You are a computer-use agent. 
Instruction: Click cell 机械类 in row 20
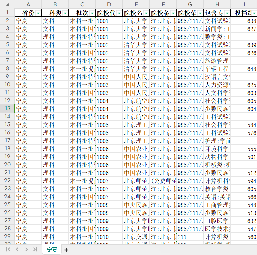click(x=217, y=165)
